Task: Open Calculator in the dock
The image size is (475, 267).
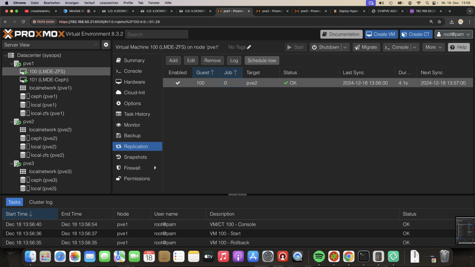Action: tap(378, 257)
